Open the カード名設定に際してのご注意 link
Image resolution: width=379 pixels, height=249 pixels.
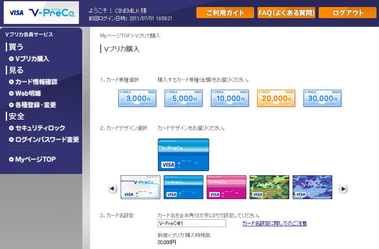click(274, 223)
